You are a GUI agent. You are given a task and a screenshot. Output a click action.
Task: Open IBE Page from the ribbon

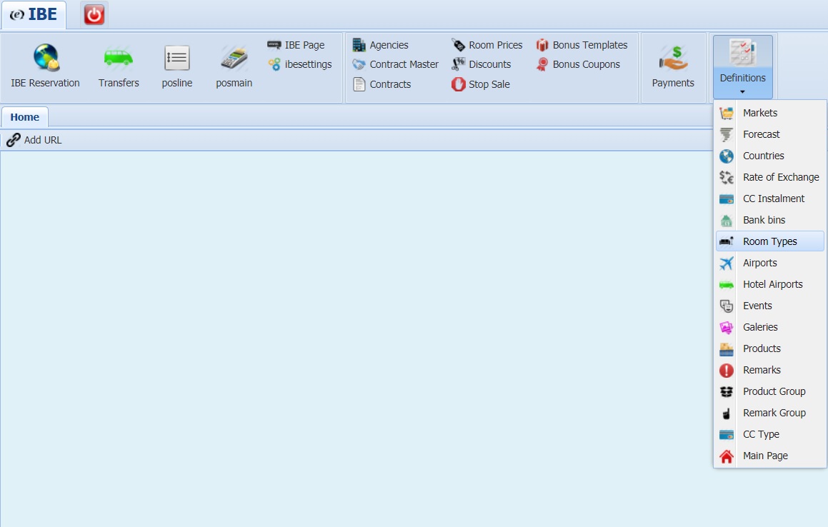pos(296,45)
